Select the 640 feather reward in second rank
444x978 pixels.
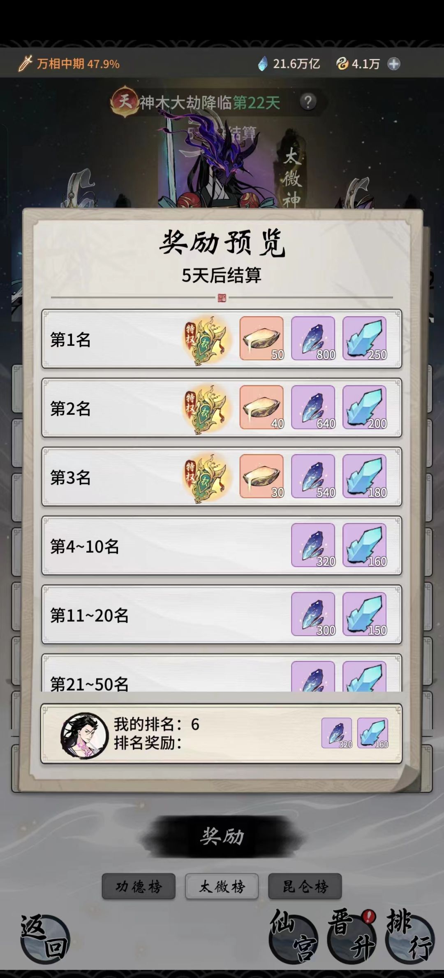[x=313, y=407]
